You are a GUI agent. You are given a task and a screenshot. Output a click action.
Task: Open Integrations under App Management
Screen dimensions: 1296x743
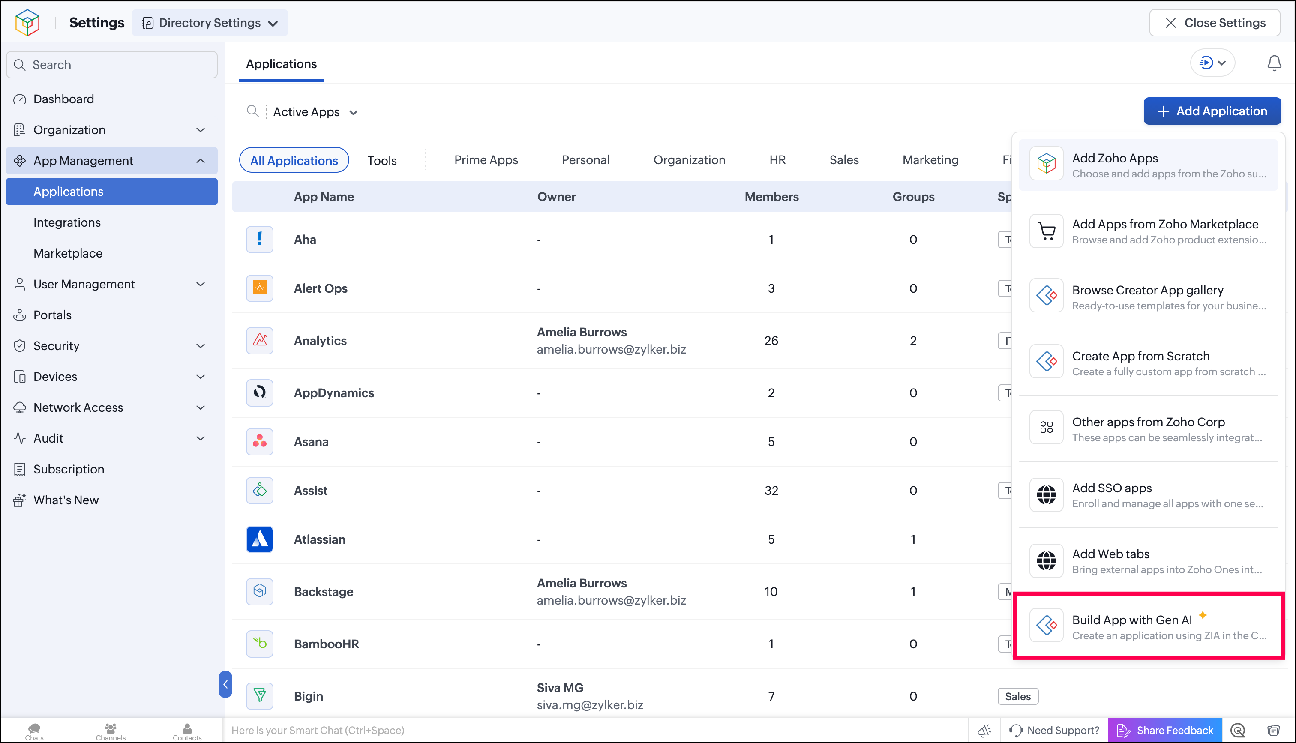click(x=112, y=222)
